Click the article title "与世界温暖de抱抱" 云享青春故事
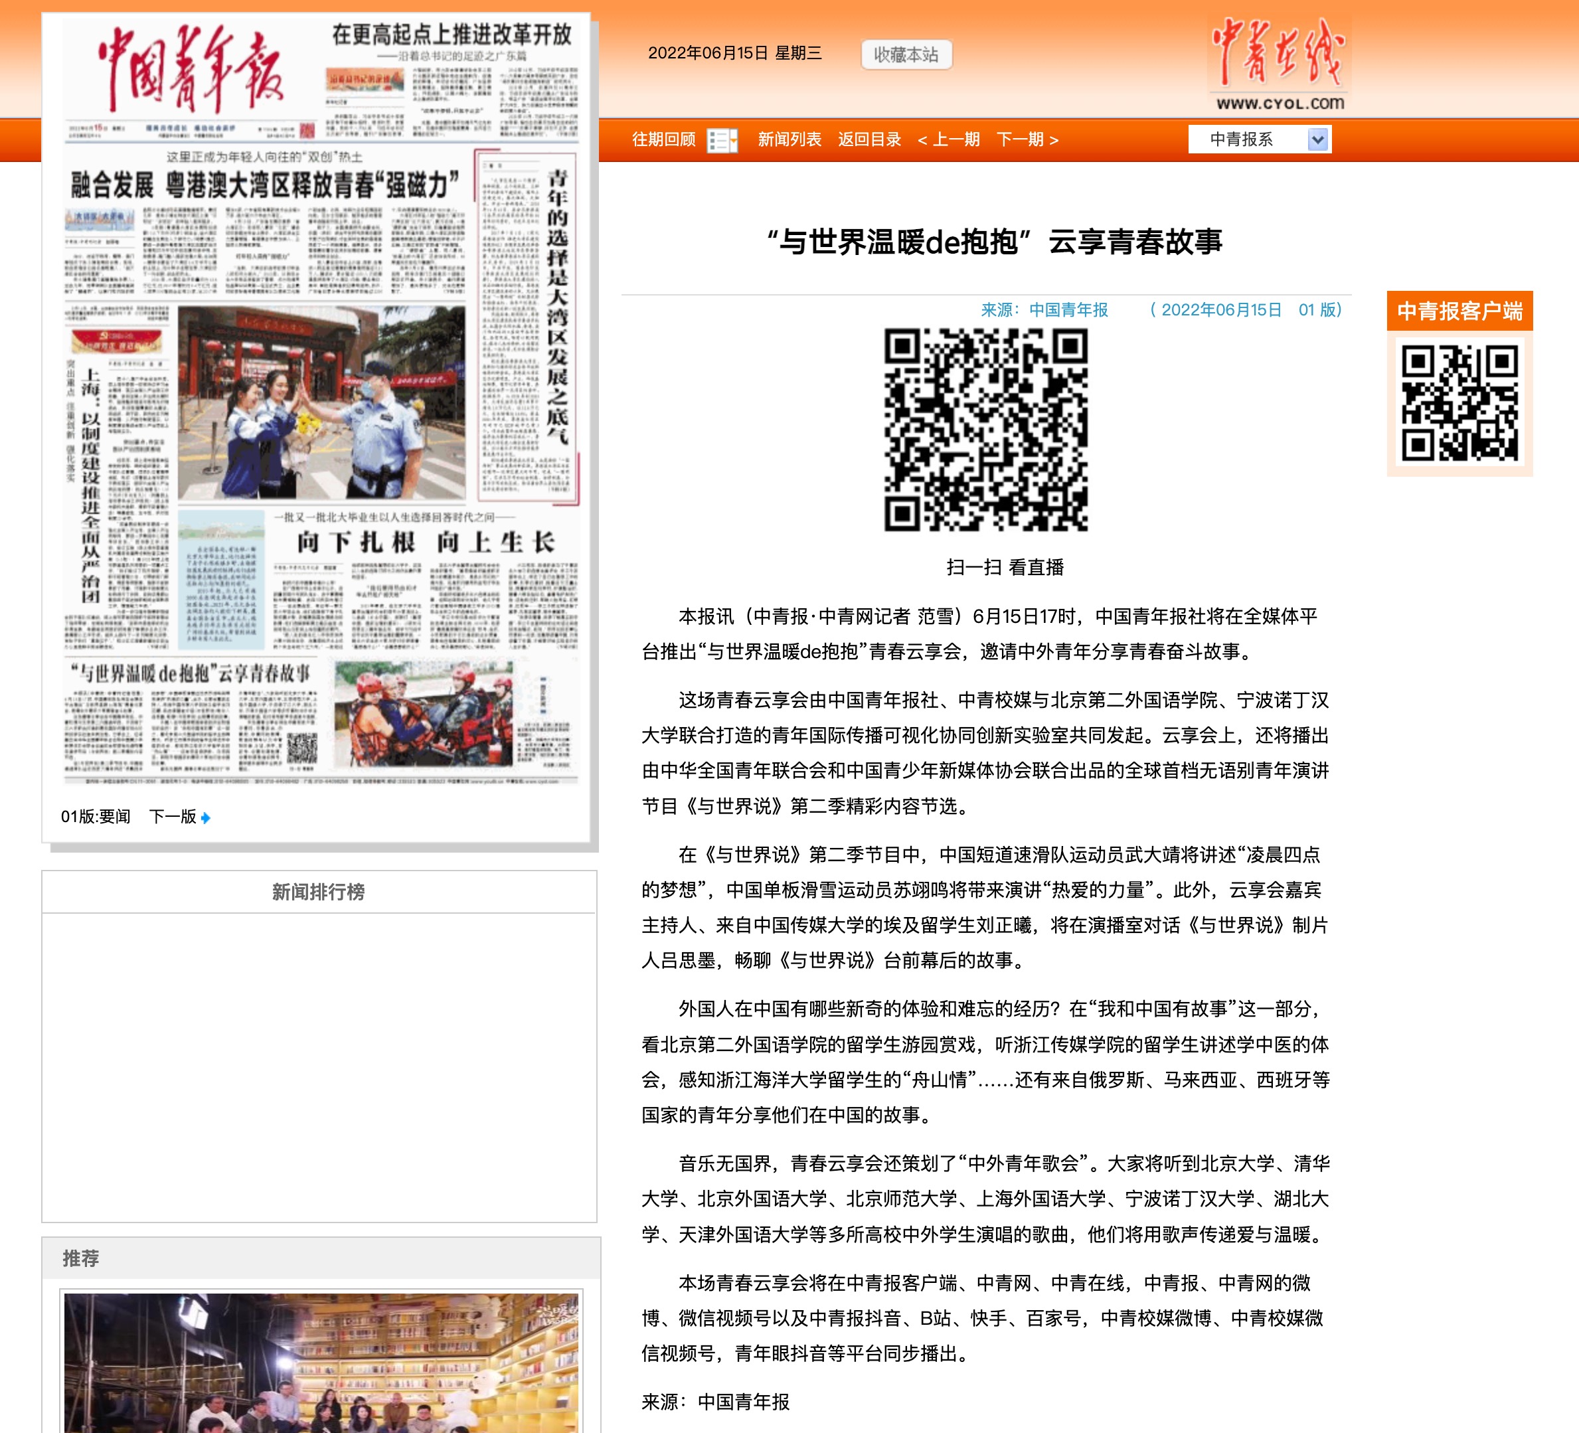Screen dimensions: 1579x1433 click(x=993, y=242)
